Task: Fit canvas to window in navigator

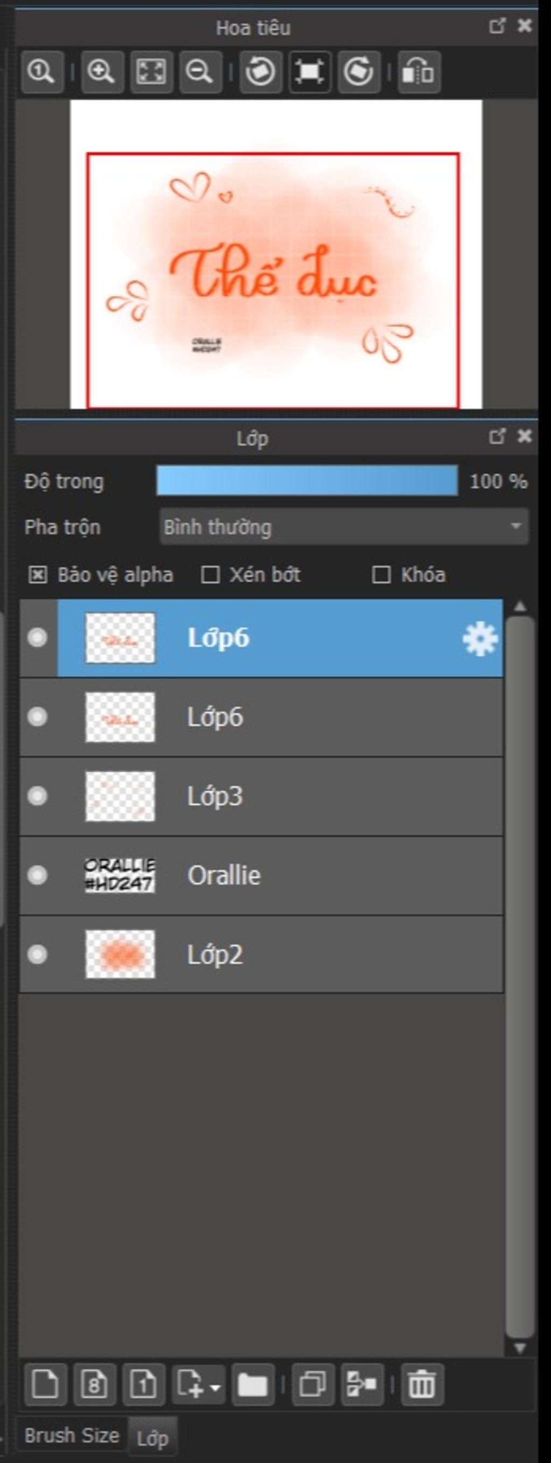Action: (151, 72)
